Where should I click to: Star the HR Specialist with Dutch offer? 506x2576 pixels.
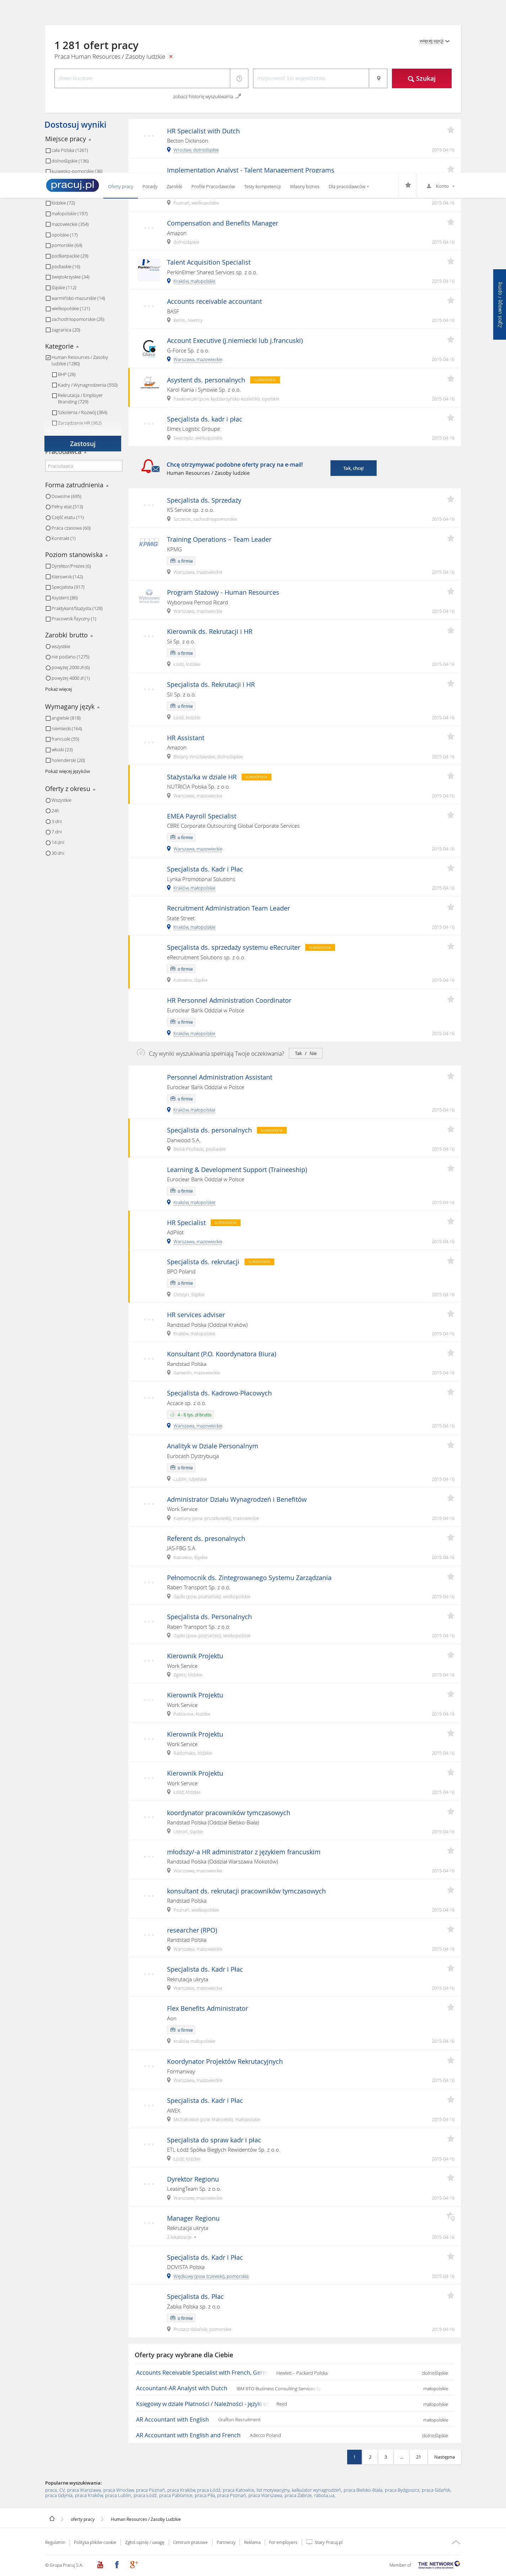(450, 130)
